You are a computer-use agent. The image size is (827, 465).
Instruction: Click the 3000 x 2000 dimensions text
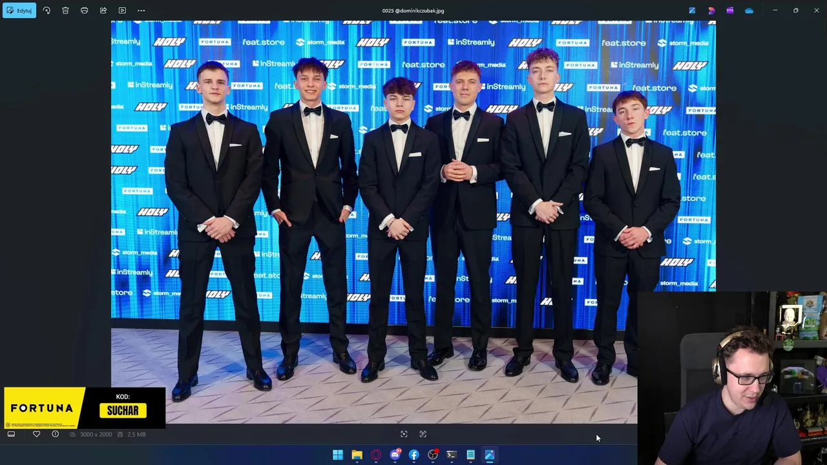96,435
